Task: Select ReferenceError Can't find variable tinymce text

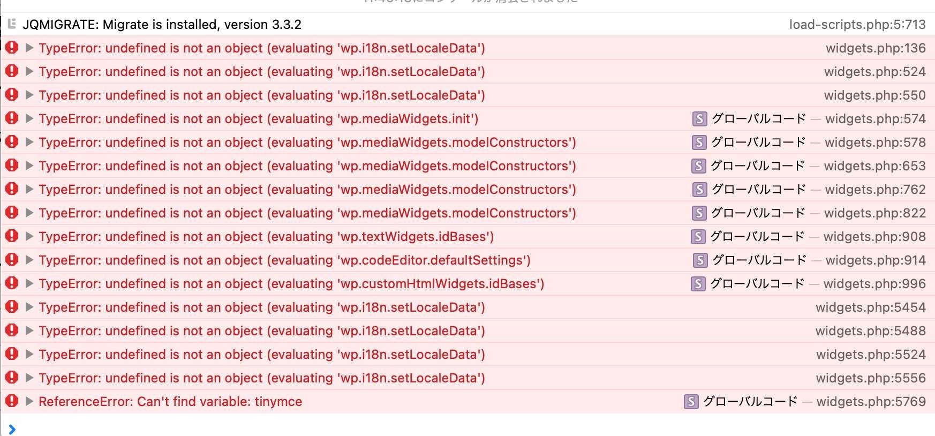Action: click(170, 402)
